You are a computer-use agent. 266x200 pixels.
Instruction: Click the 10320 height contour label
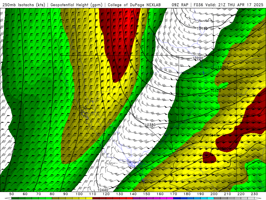pyautogui.click(x=215, y=91)
